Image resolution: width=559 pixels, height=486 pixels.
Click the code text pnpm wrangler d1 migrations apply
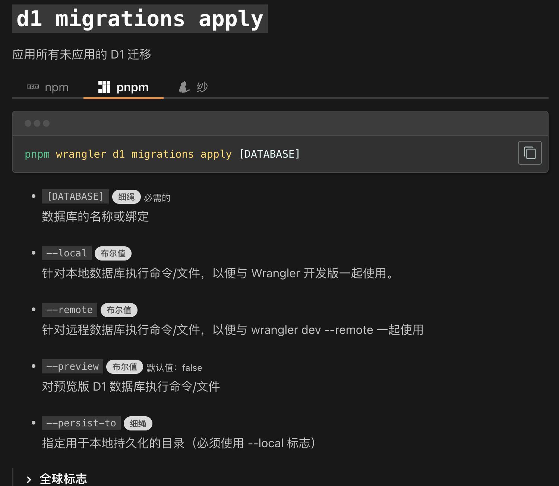tap(128, 154)
